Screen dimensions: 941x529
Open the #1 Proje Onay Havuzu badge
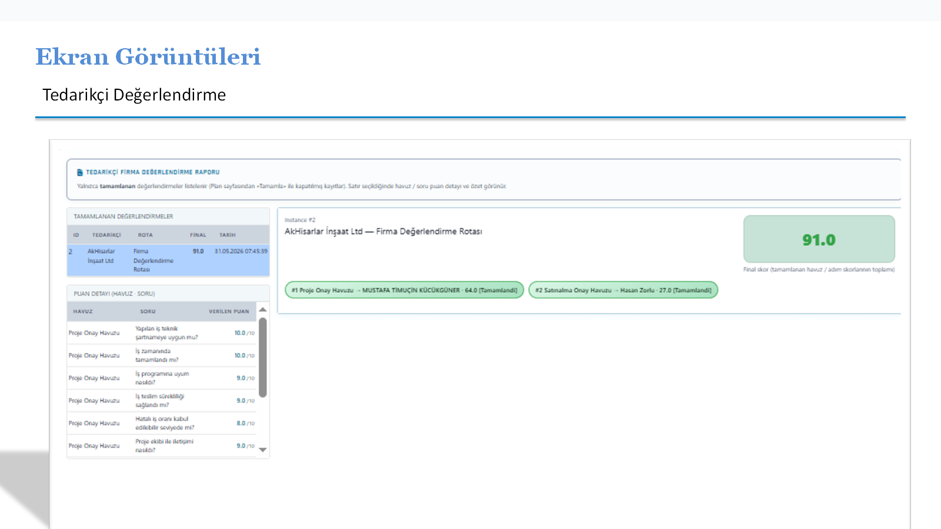point(404,290)
